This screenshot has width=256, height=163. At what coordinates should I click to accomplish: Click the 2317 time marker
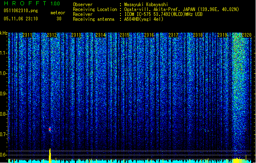pos(173,35)
